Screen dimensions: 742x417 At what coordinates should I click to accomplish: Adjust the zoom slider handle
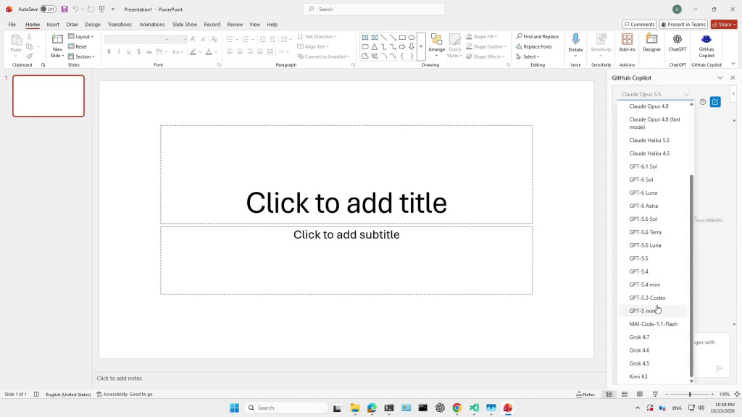click(x=690, y=395)
